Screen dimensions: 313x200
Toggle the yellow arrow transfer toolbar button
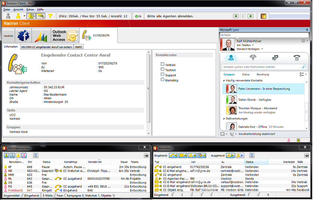[41, 16]
